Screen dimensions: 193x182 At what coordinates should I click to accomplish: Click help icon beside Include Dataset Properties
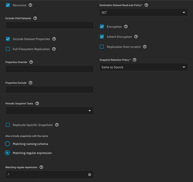[54, 39]
